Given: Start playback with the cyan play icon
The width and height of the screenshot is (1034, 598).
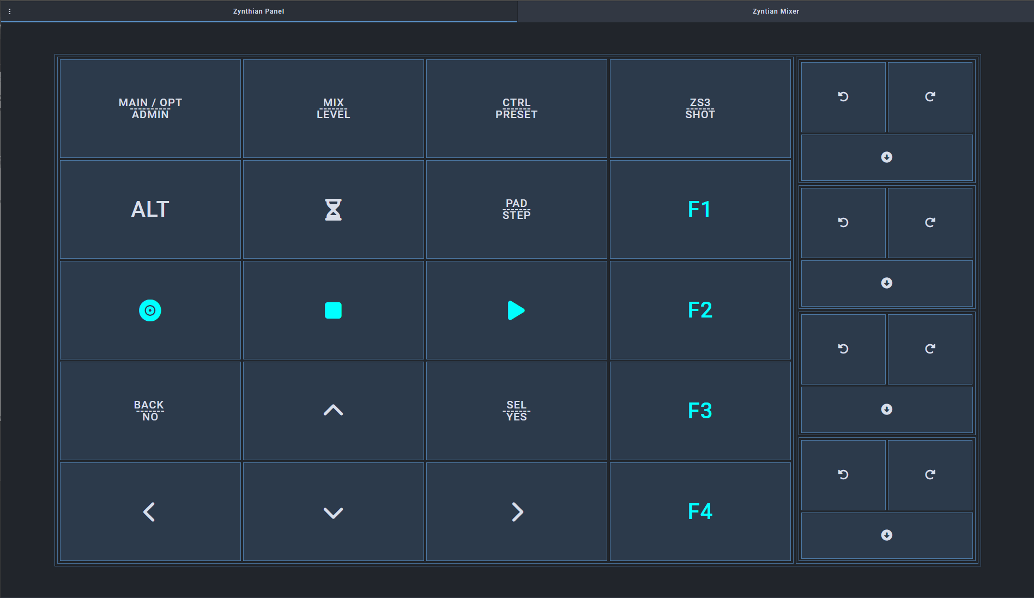Looking at the screenshot, I should 517,310.
